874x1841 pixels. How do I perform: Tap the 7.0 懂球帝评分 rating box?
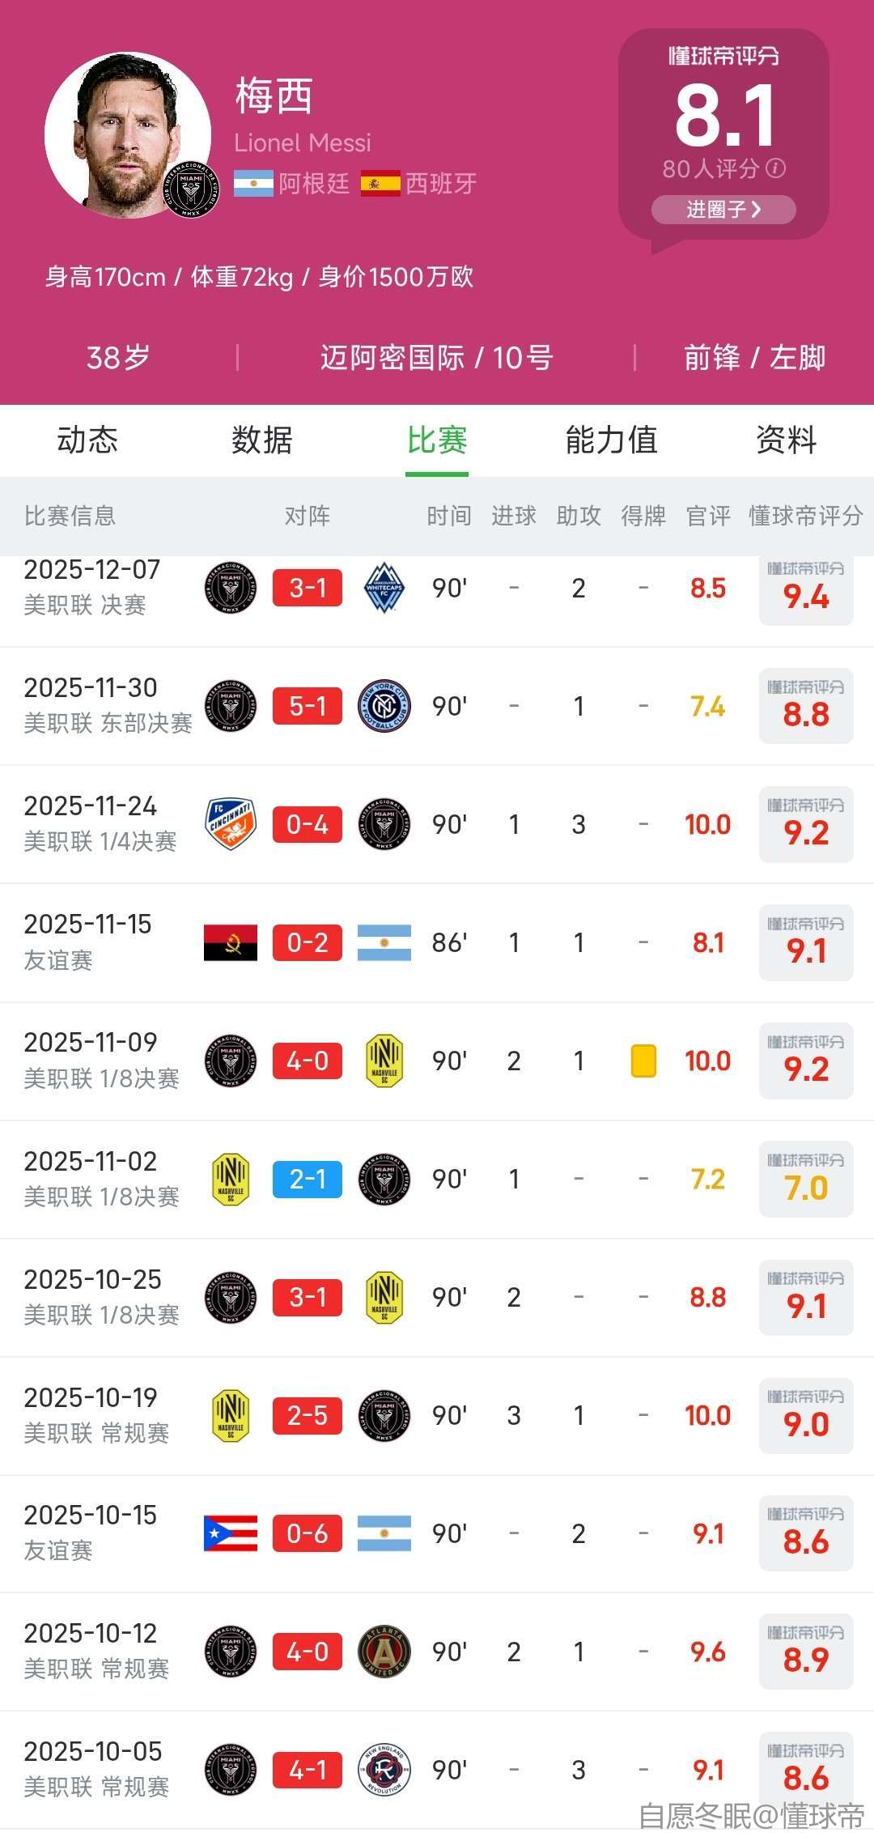(806, 1180)
